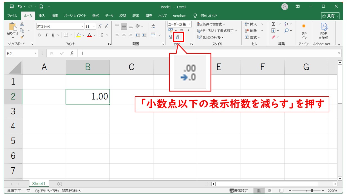Open テーブルとして書式設定 dropdown
This screenshot has width=347, height=196.
(217, 31)
